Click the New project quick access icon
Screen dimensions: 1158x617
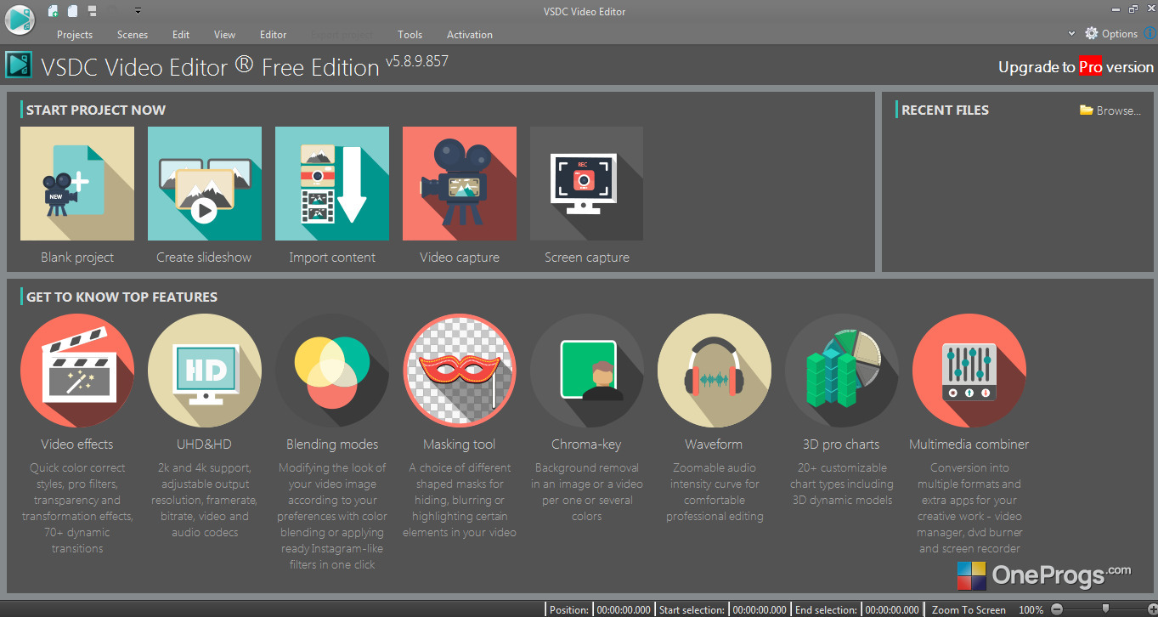point(54,11)
